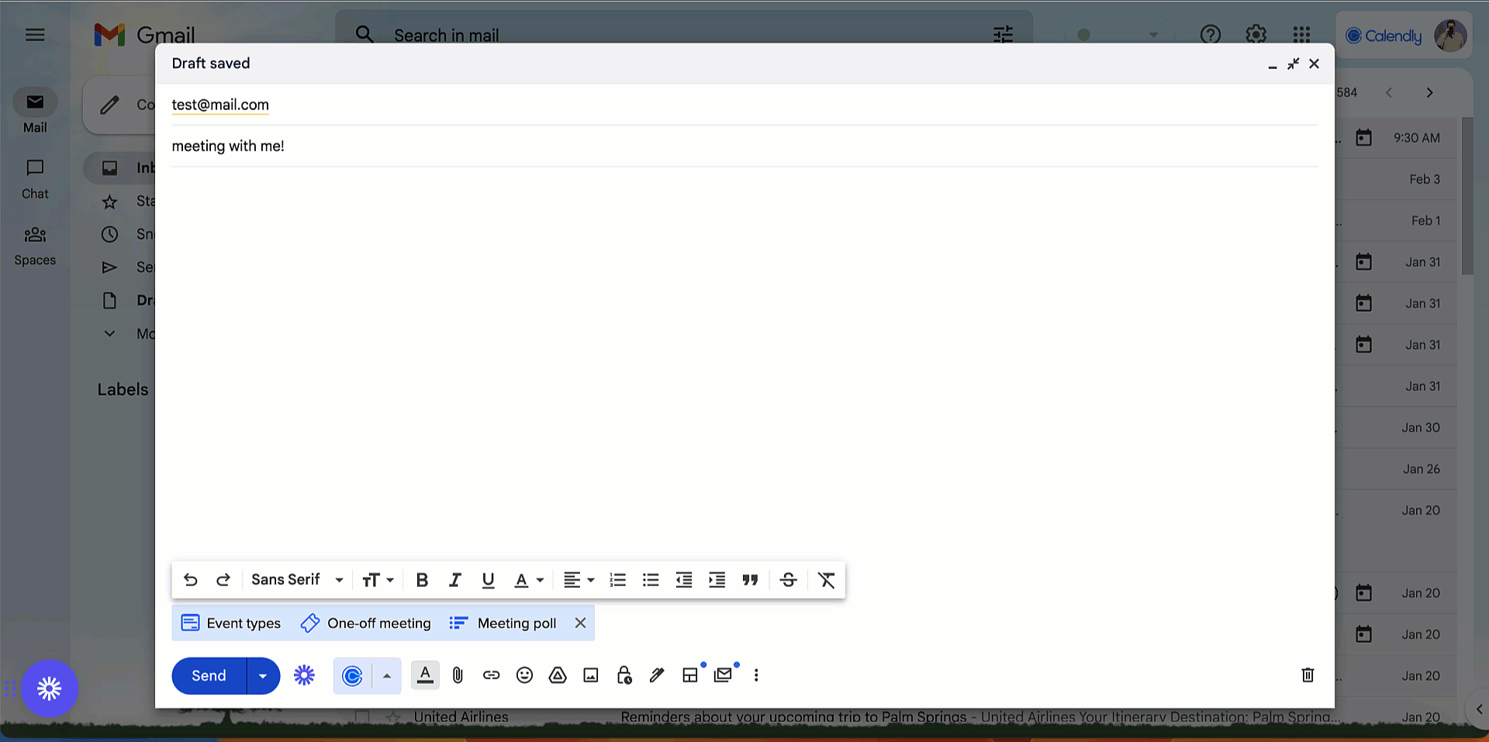1489x742 pixels.
Task: Discard the draft with the trash icon
Action: click(1308, 675)
